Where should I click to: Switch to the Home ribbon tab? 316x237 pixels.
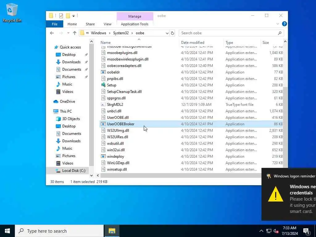click(72, 24)
